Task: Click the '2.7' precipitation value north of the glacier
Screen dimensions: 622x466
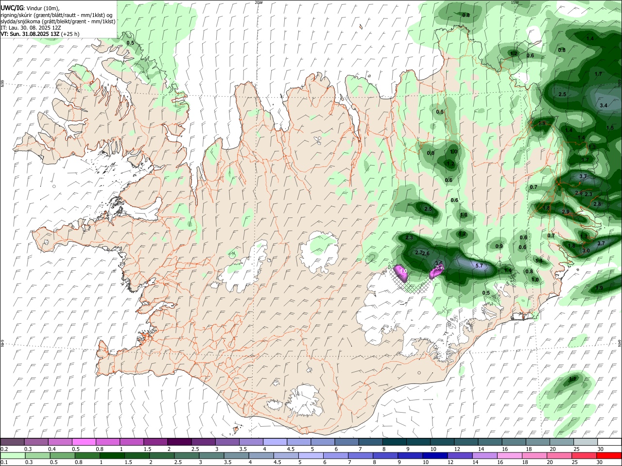Action: (x=419, y=252)
